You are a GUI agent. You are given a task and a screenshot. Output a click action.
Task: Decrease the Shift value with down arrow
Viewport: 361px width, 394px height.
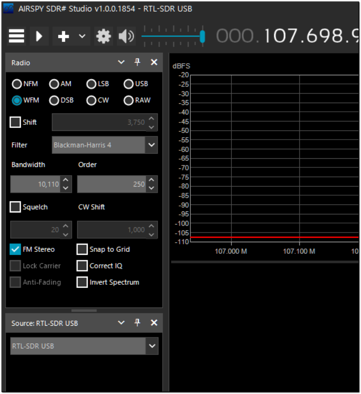[x=151, y=127]
